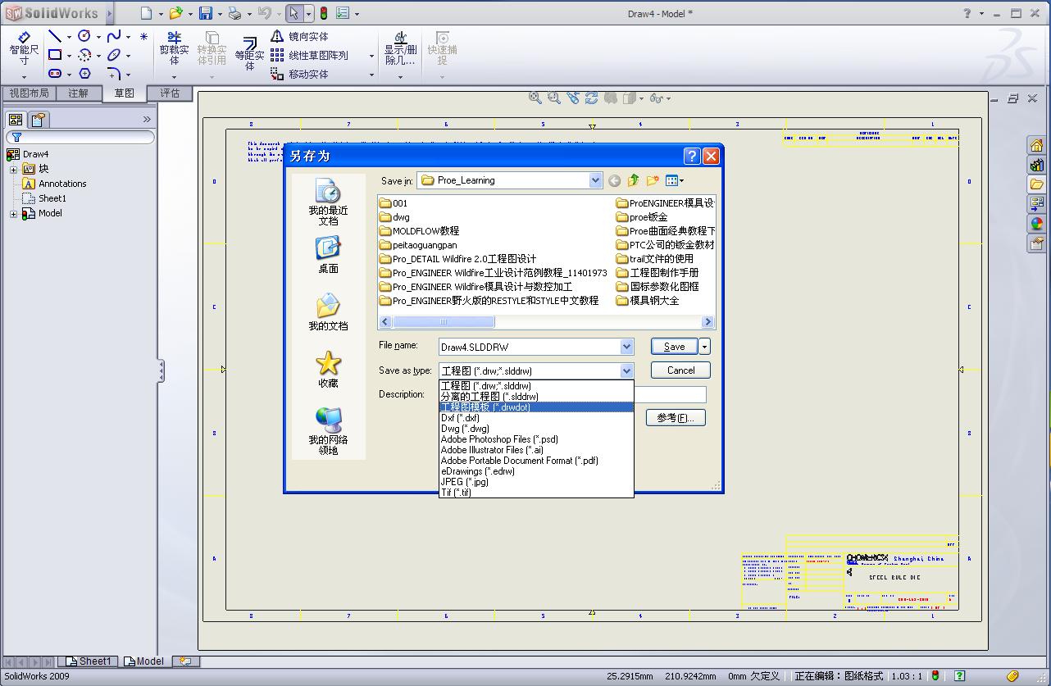Switch to 视图布局 tab

29,93
